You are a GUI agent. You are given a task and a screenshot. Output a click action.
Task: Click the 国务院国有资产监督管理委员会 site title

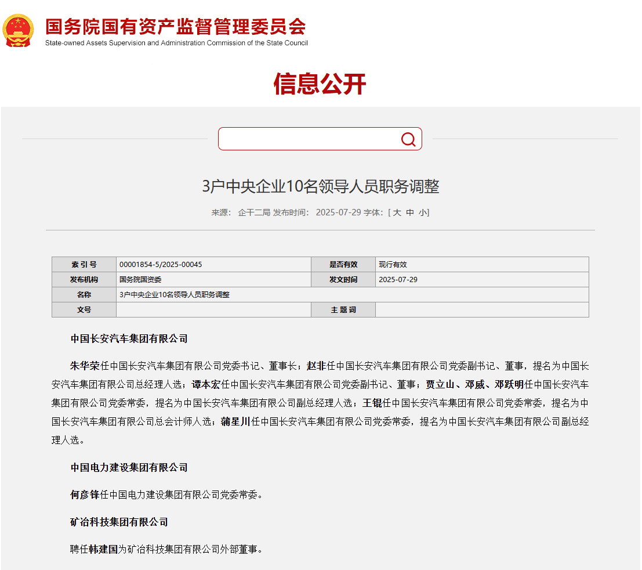click(x=176, y=27)
